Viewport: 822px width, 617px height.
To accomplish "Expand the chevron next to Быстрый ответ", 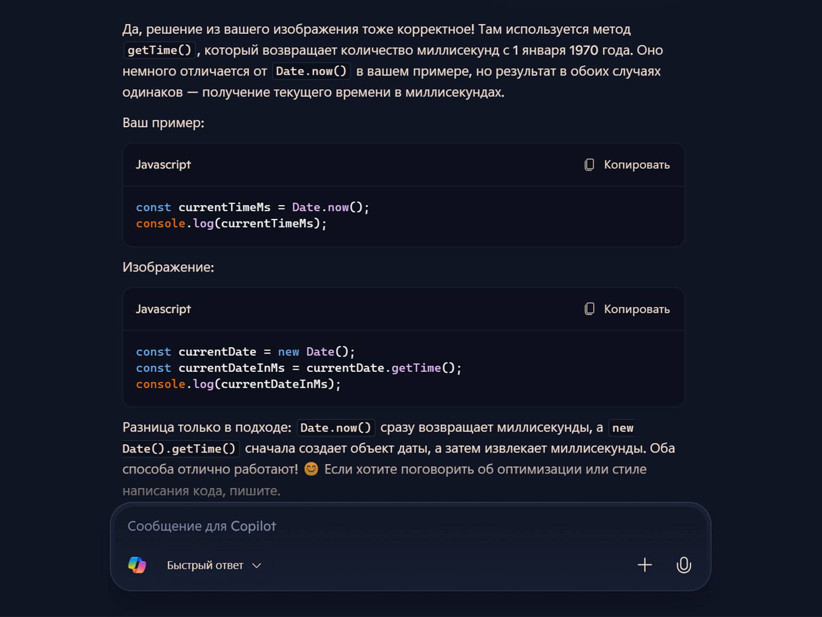I will coord(257,565).
